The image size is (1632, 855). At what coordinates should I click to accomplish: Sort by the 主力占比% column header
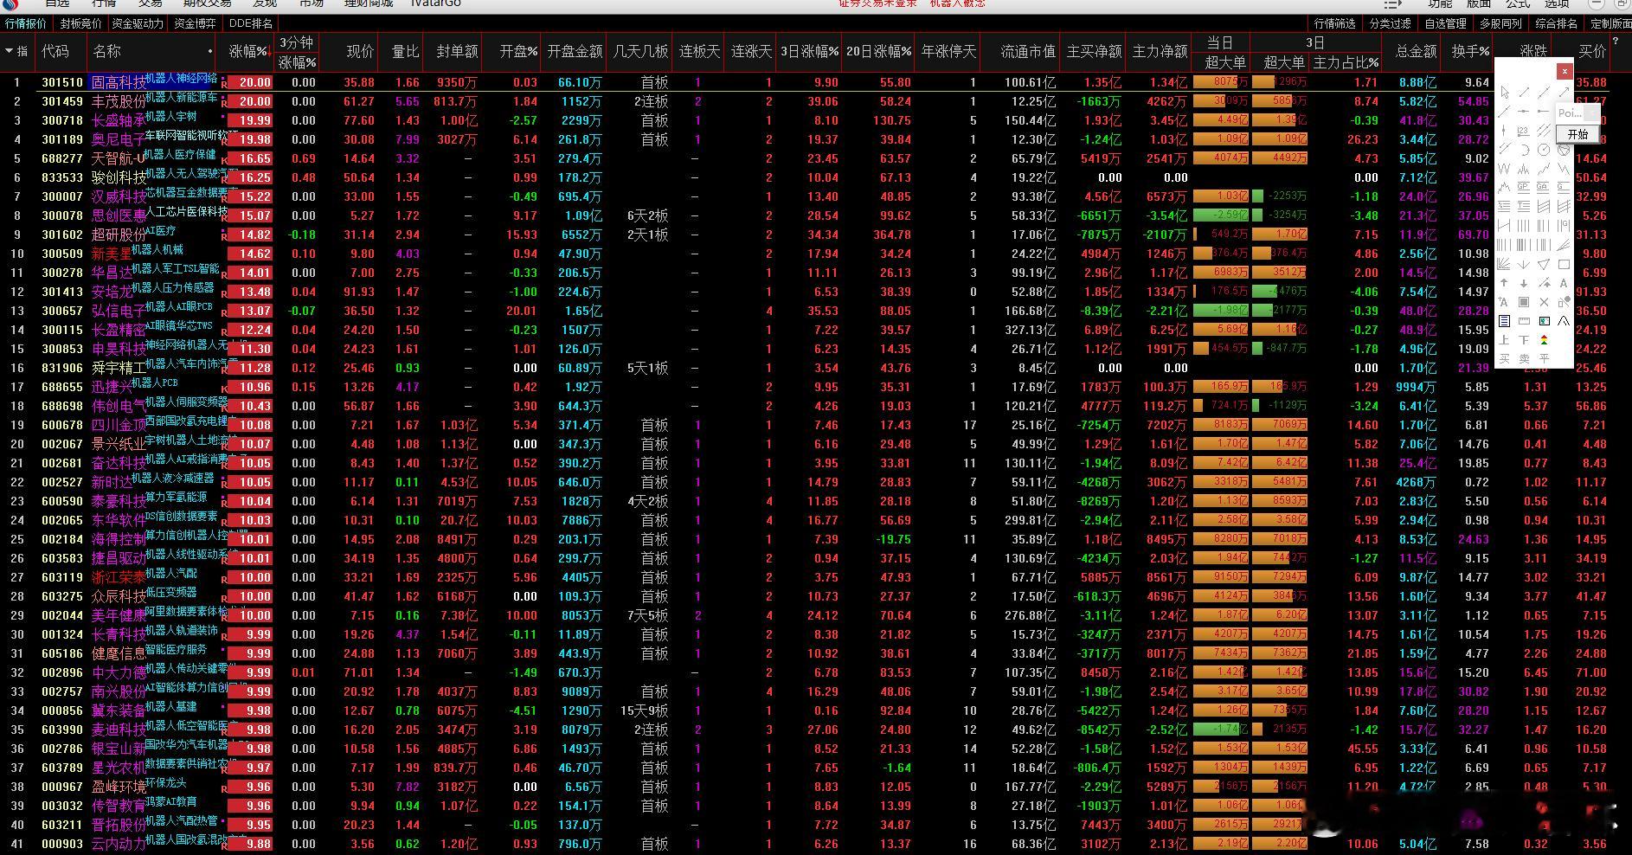[1346, 62]
